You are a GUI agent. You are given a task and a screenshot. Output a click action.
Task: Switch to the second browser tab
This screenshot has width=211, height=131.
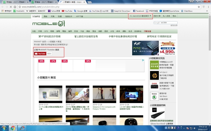(x=44, y=2)
